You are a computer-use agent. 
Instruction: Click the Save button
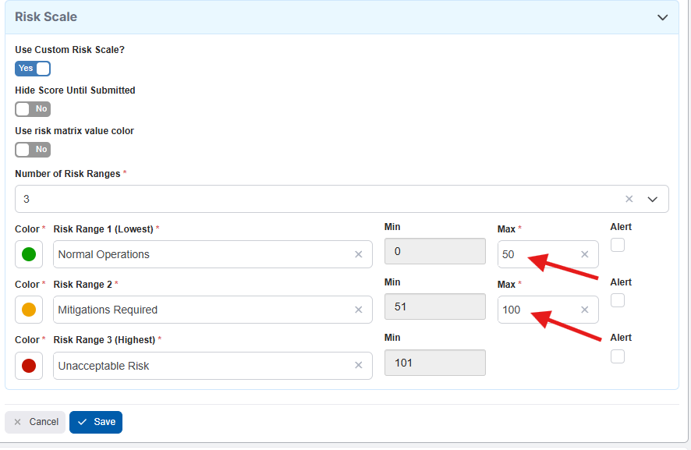tap(96, 422)
